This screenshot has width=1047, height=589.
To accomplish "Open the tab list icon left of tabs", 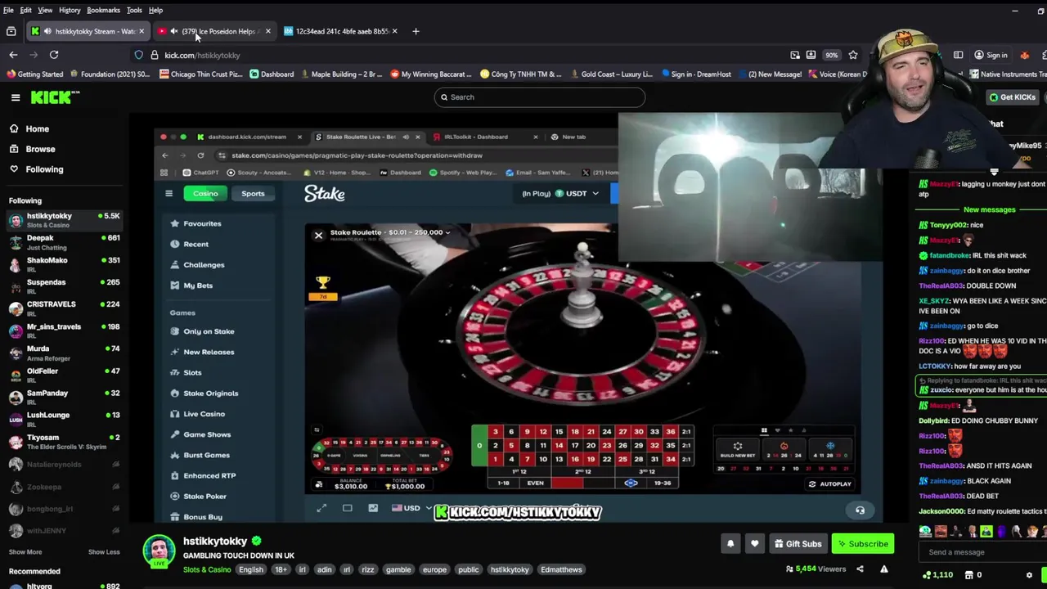I will [x=11, y=31].
